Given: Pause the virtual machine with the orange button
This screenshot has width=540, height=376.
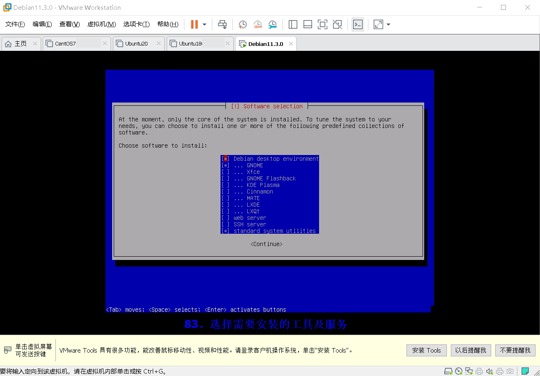Looking at the screenshot, I should point(194,25).
